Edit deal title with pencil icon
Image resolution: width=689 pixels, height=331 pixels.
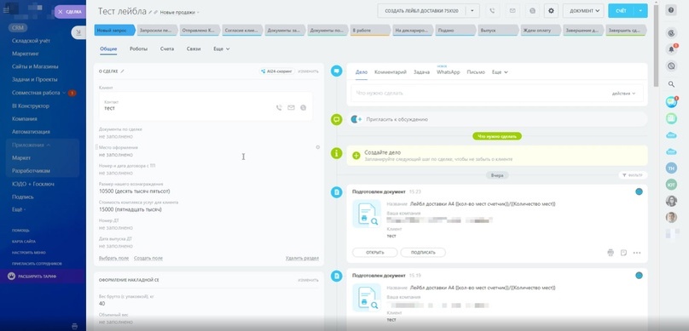click(x=150, y=12)
